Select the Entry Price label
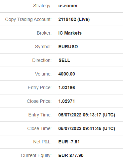Viewport: 123px width, 162px height. click(40, 87)
